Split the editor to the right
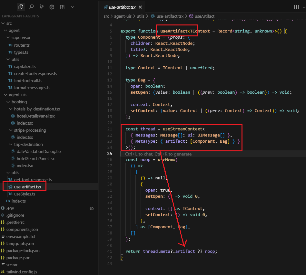 pos(296,7)
